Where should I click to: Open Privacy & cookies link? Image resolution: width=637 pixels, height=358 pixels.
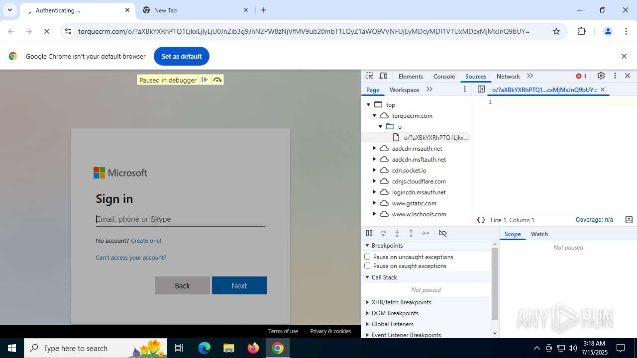point(330,331)
